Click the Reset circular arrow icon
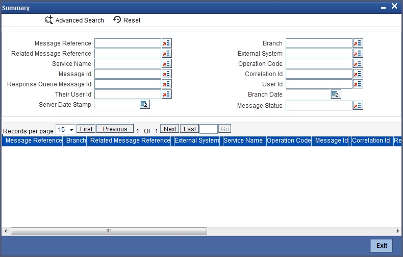 tap(117, 19)
